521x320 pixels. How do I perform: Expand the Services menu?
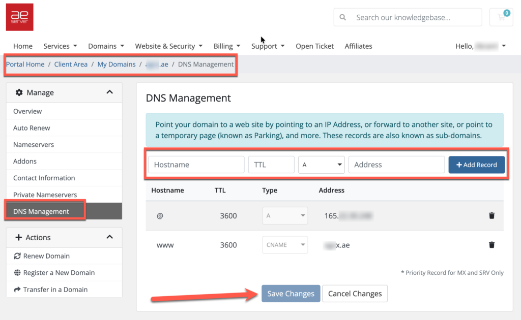(x=60, y=46)
